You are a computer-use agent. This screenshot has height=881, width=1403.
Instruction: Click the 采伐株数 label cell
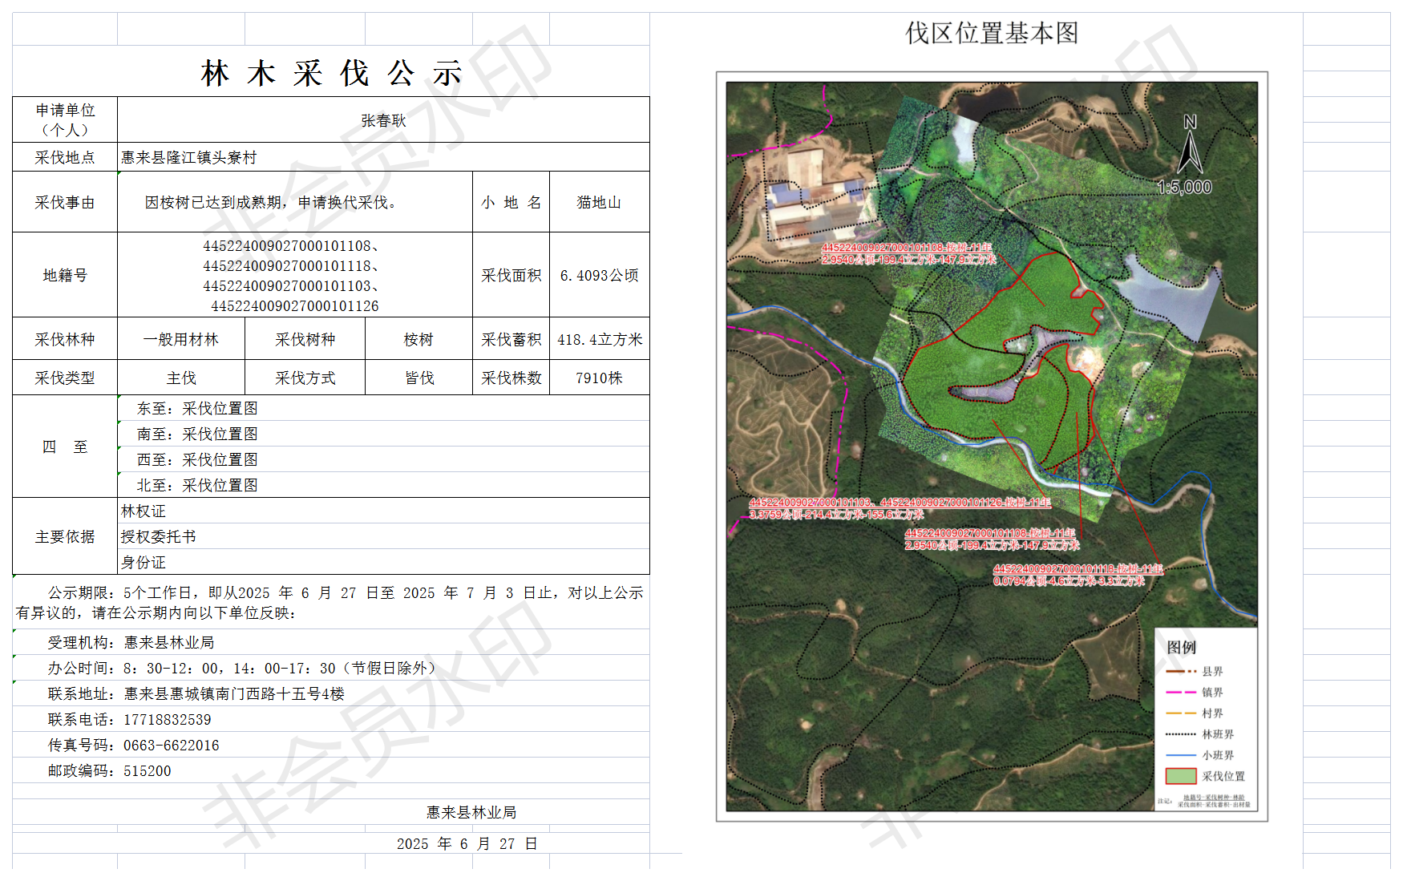tap(511, 378)
